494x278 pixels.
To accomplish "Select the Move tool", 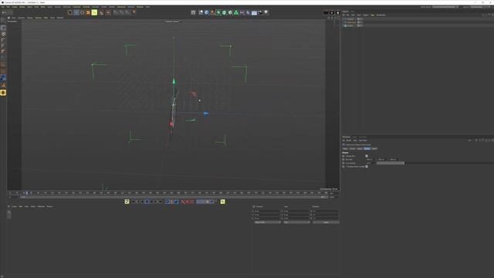I will coord(76,12).
